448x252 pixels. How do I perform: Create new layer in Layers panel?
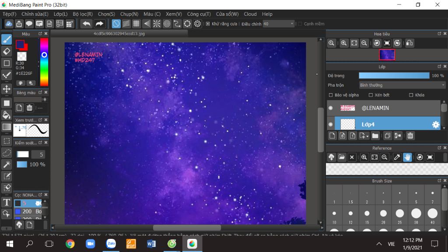(x=332, y=136)
